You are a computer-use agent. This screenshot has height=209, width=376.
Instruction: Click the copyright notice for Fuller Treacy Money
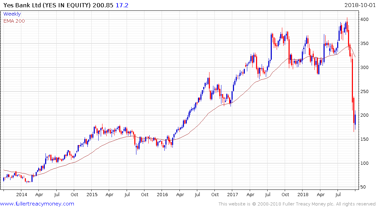(297, 204)
